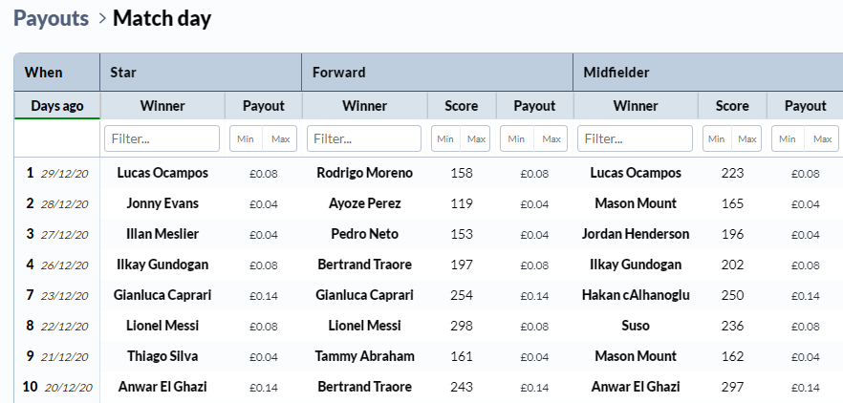Image resolution: width=843 pixels, height=403 pixels.
Task: Click Min field under Midfielder Payout
Action: coord(788,138)
